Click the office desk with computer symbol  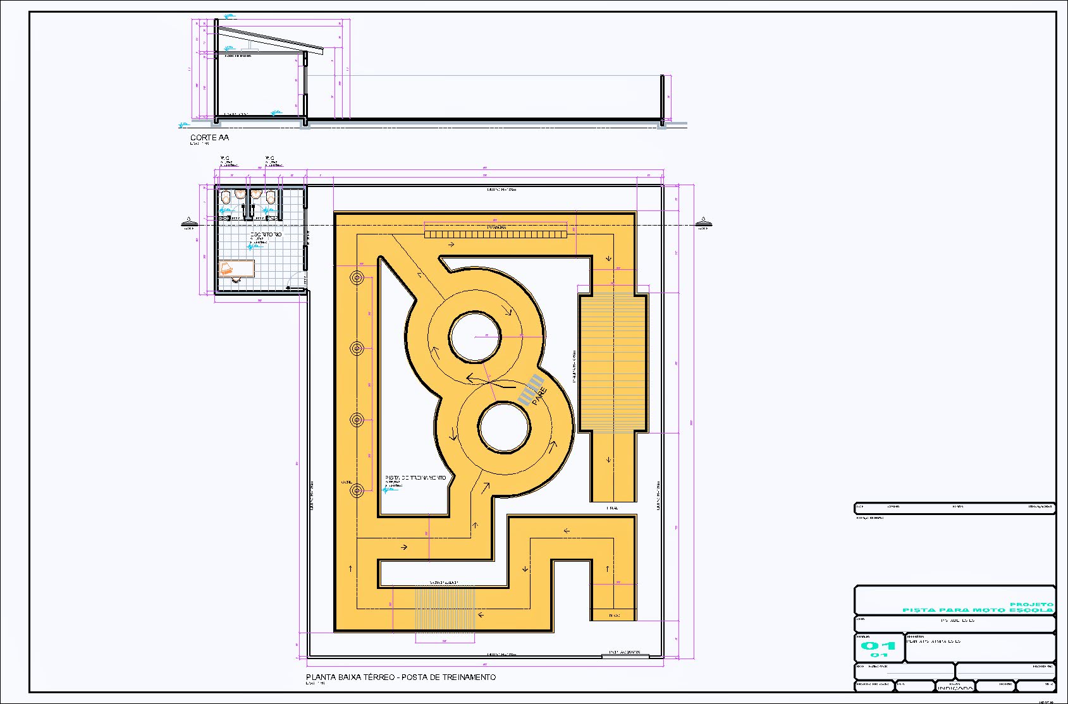[x=236, y=269]
